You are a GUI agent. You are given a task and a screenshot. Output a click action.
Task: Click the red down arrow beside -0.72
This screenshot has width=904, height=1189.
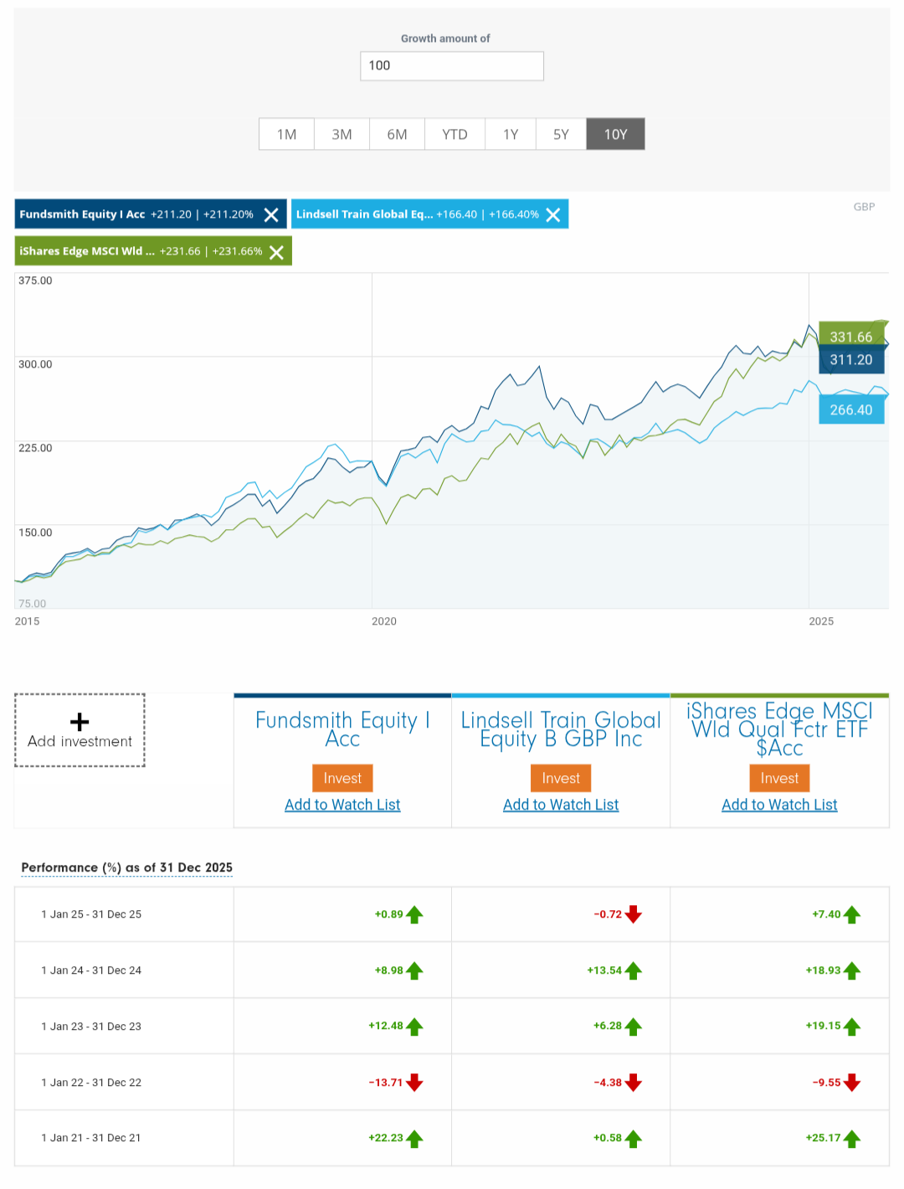(634, 914)
